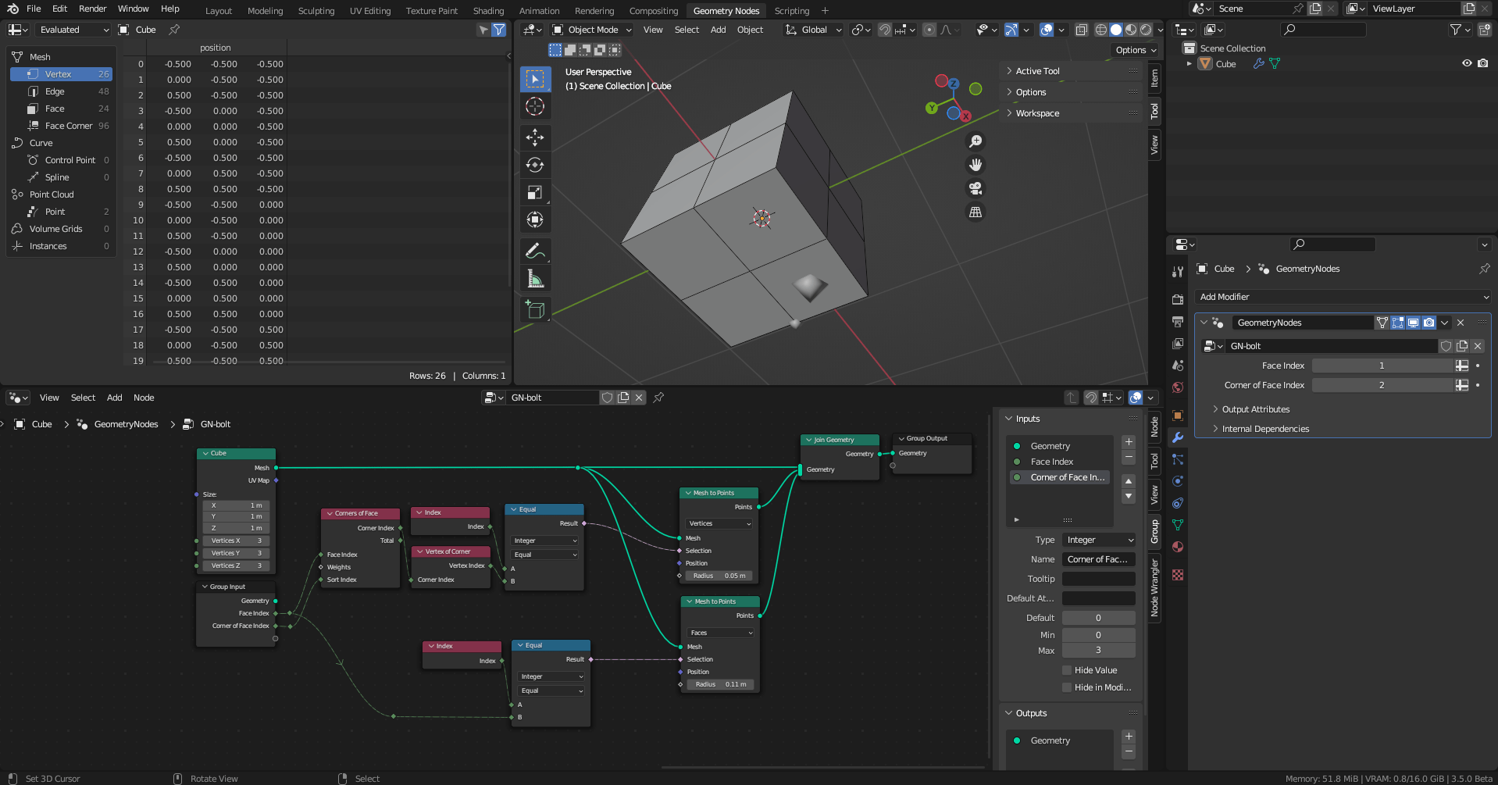The image size is (1498, 785).
Task: Expand the Output Attributes section
Action: (1254, 409)
